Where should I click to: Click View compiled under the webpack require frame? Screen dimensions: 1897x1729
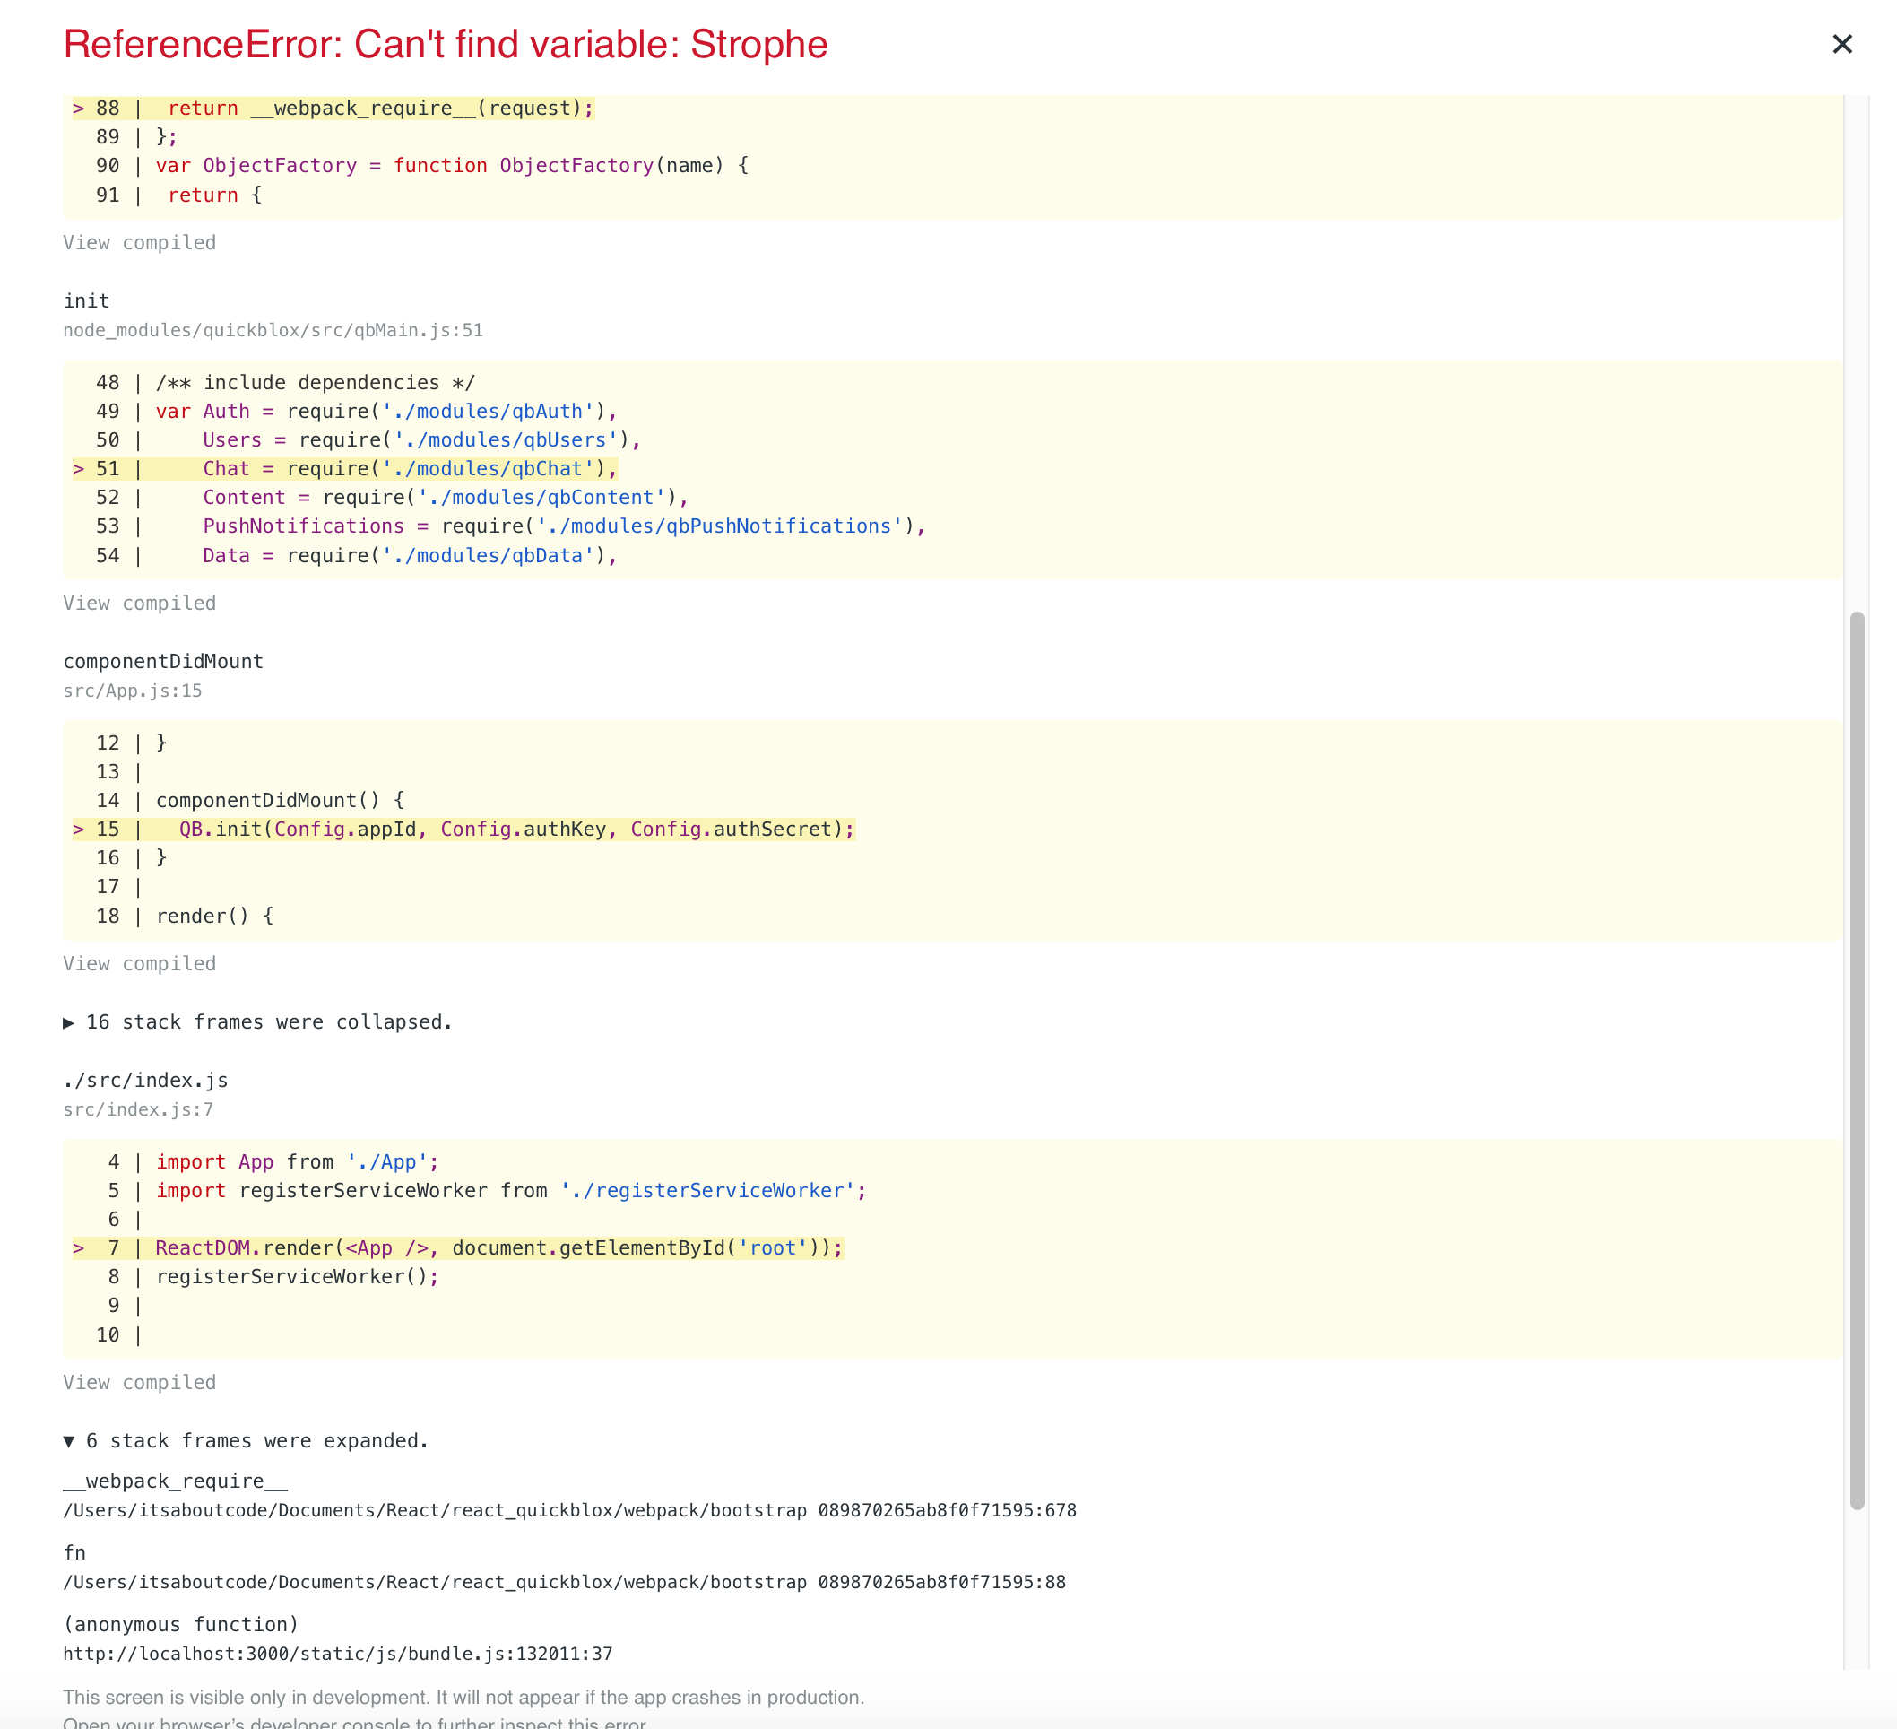139,243
